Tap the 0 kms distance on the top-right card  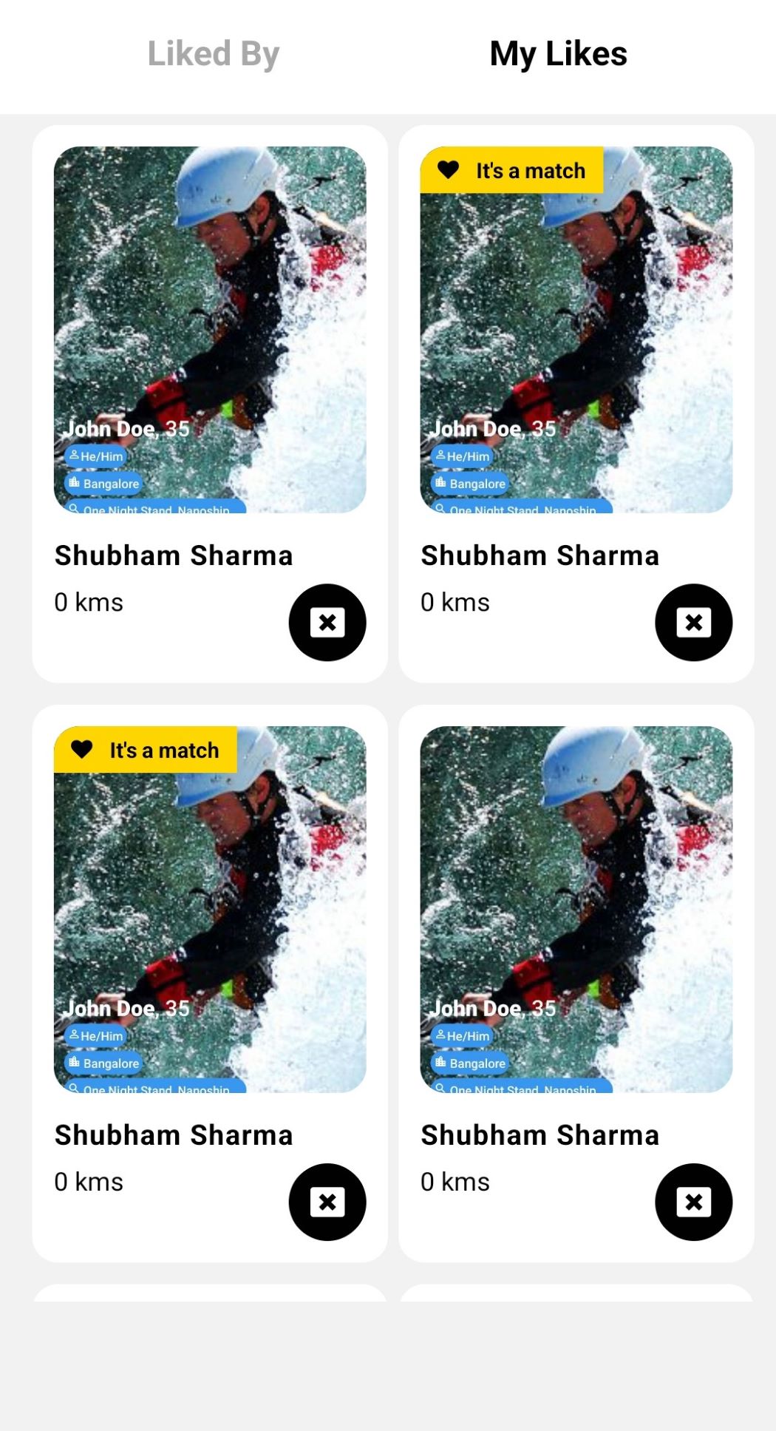pyautogui.click(x=455, y=603)
